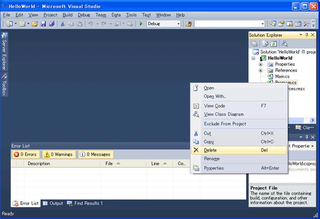320x219 pixels.
Task: Sort Error List by File column
Action: (x=123, y=163)
